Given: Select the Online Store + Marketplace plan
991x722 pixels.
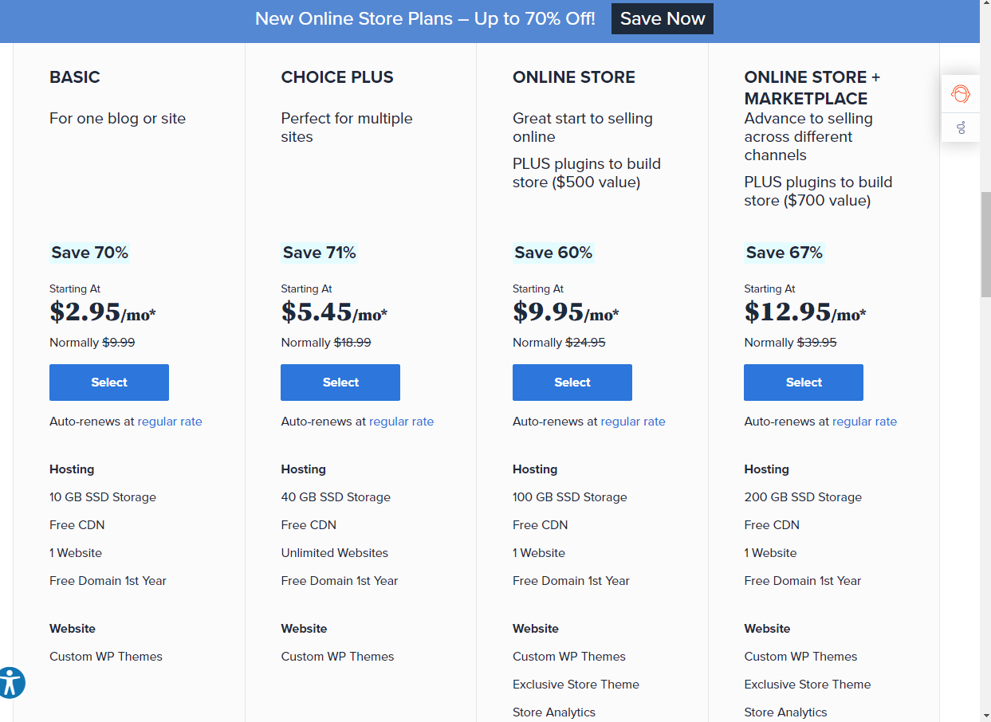Looking at the screenshot, I should click(x=803, y=383).
